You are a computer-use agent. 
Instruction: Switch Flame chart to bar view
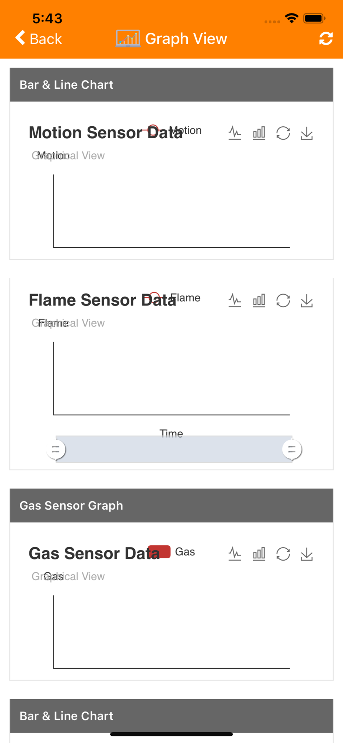click(x=259, y=300)
